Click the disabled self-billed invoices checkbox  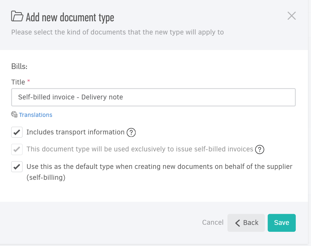[17, 149]
